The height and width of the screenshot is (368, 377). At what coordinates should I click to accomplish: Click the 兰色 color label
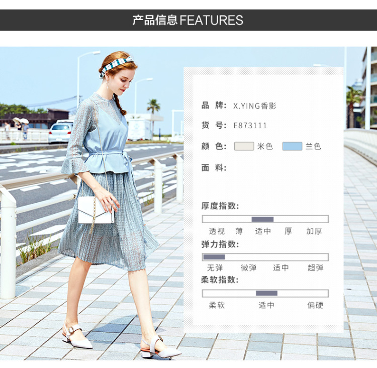pyautogui.click(x=313, y=146)
